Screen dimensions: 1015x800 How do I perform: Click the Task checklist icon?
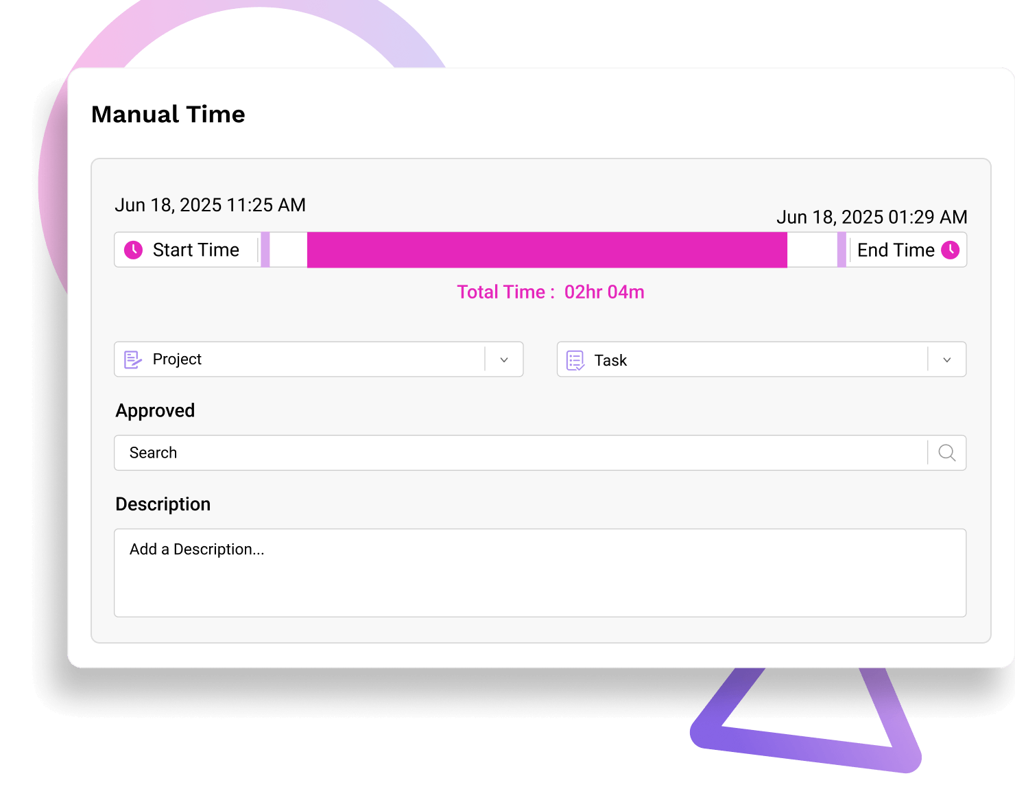point(575,360)
